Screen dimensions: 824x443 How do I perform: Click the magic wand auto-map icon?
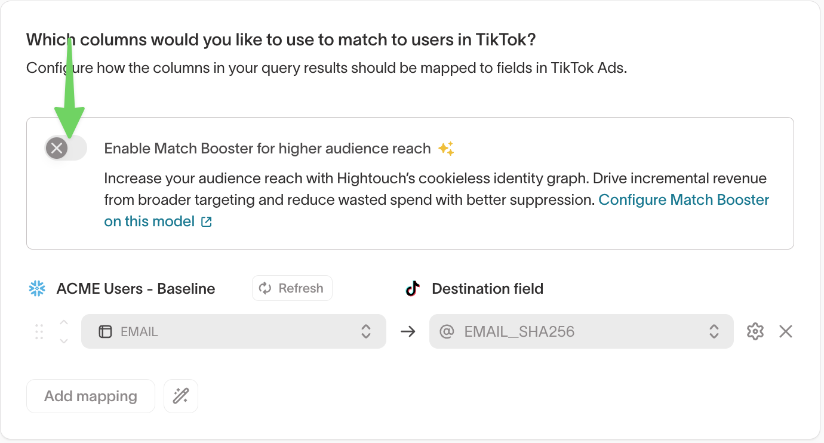tap(181, 396)
